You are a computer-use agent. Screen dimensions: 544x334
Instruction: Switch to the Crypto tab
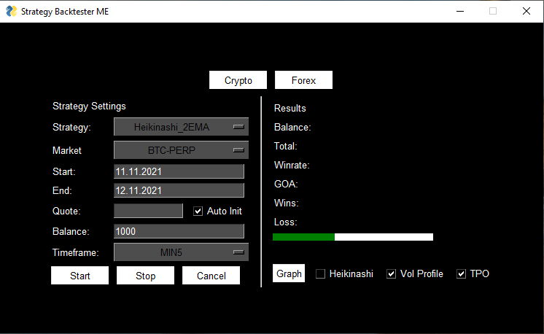pyautogui.click(x=238, y=80)
